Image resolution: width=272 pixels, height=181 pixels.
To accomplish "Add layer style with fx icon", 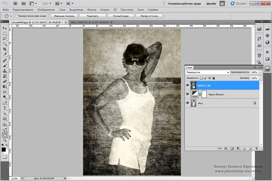I will [226, 149].
